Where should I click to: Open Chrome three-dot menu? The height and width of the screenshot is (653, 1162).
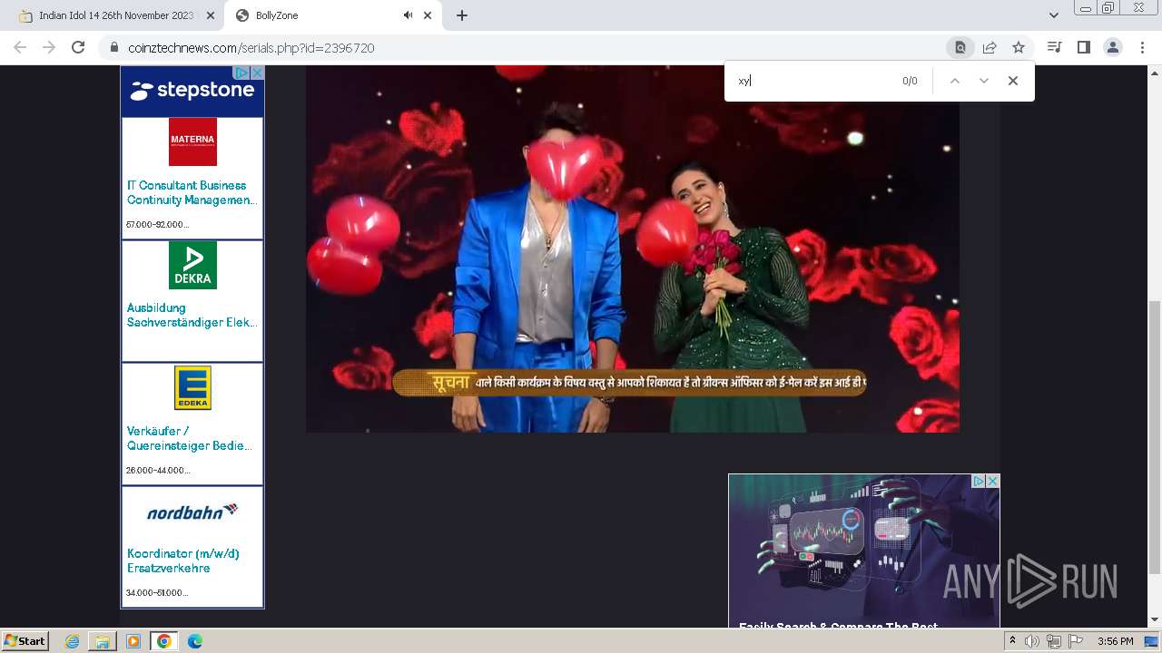tap(1142, 47)
